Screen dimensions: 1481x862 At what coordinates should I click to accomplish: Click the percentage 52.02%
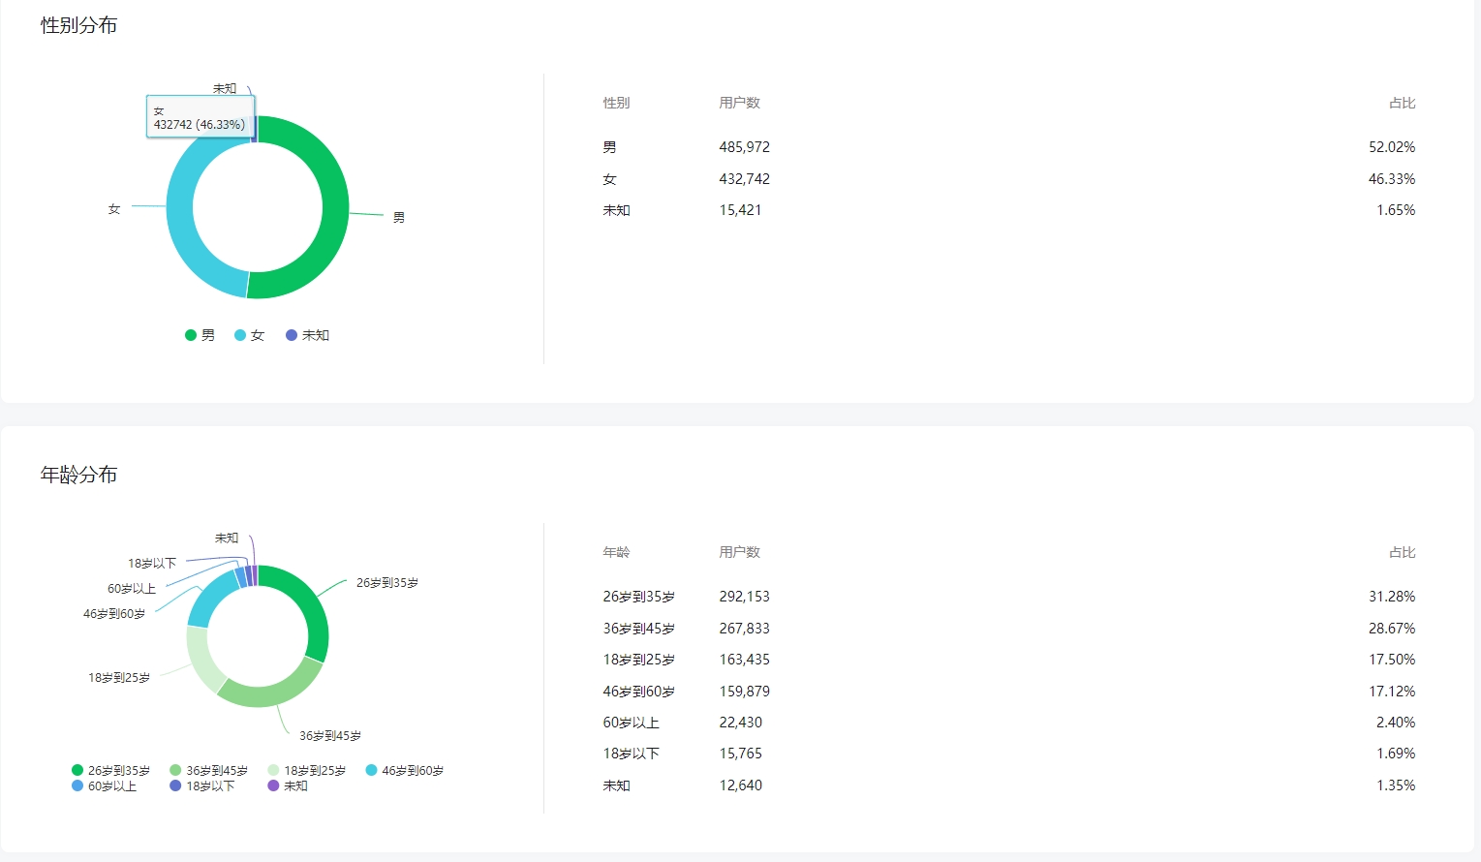click(x=1392, y=147)
